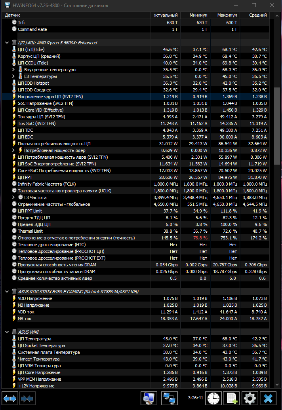
Task: Click the clock icon for Command Rate
Action: point(14,29)
